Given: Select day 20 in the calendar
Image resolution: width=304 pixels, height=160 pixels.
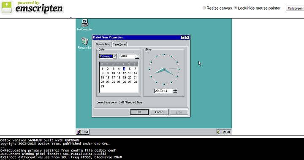Looking at the screenshot, I should coord(130,78).
